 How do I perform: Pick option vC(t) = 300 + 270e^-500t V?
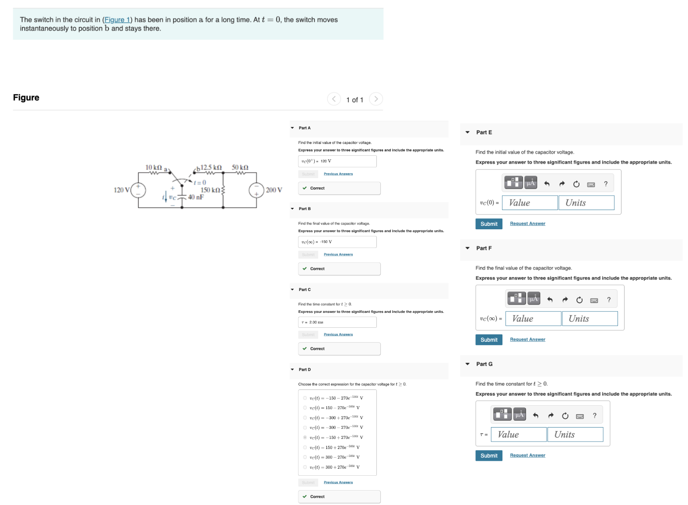pyautogui.click(x=305, y=467)
